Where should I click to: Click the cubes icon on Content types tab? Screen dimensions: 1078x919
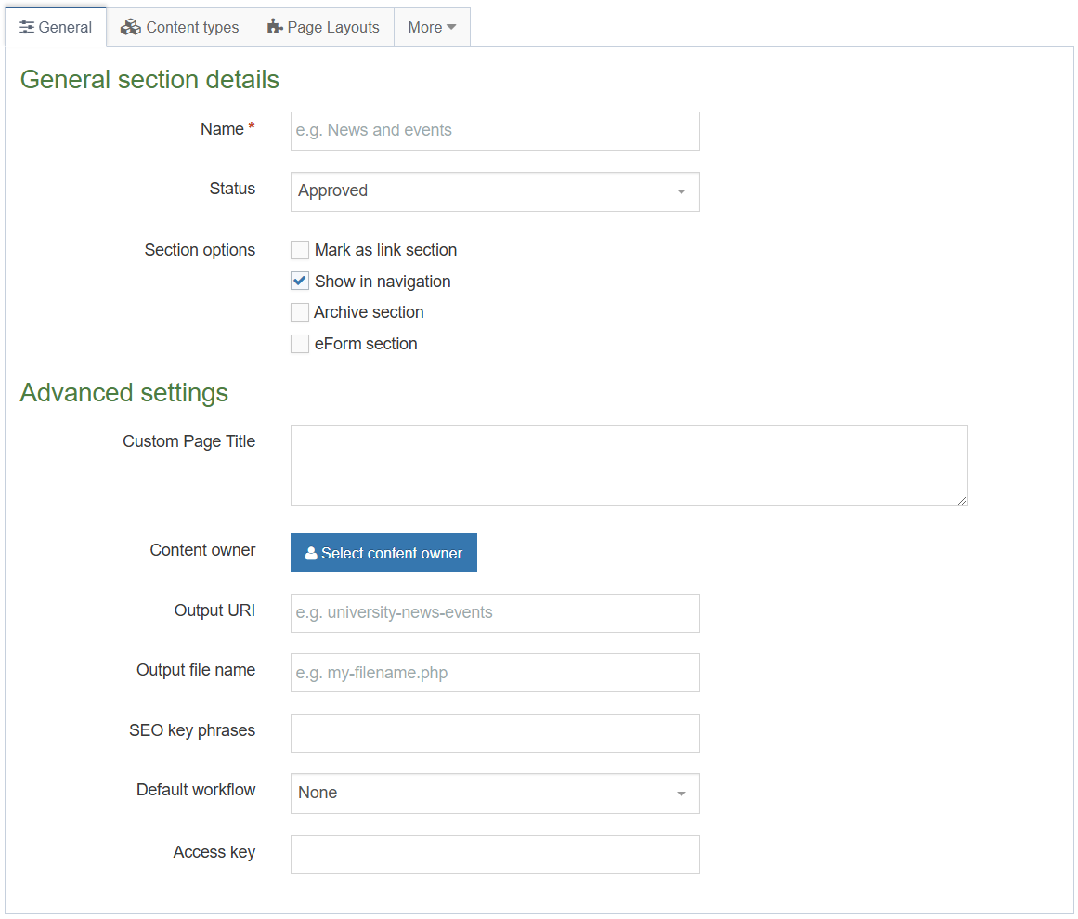131,27
